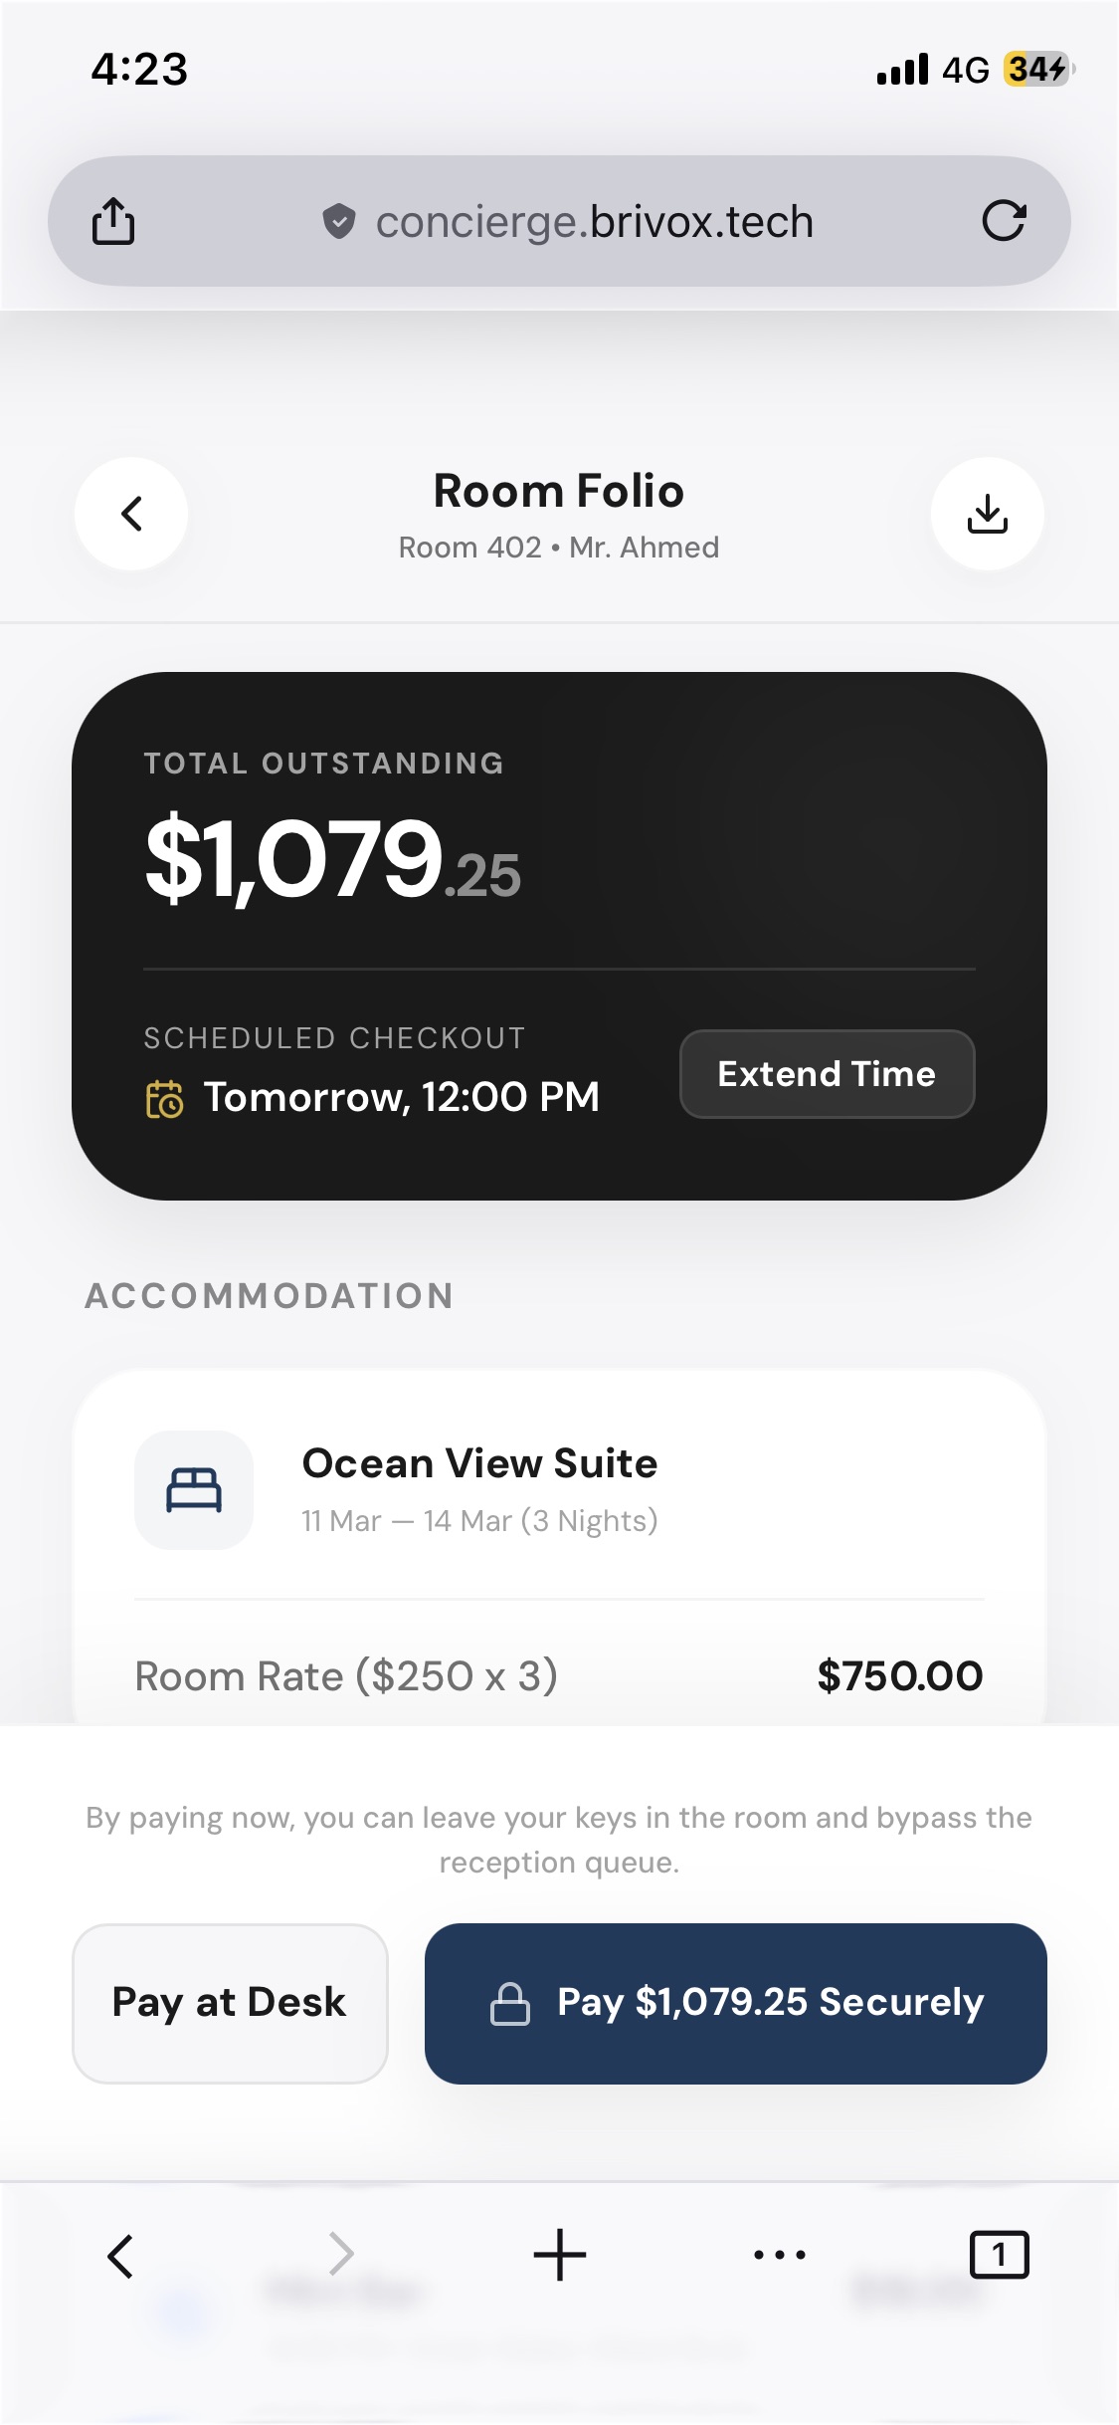Tap the Tomorrow, 12:00 PM checkout time
Viewport: 1119px width, 2425px height.
tap(401, 1097)
